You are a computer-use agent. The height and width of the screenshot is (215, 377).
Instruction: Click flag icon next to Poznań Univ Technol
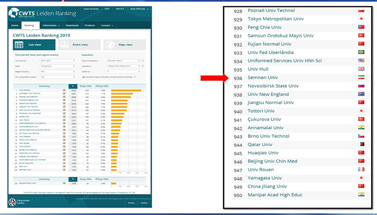click(x=361, y=11)
